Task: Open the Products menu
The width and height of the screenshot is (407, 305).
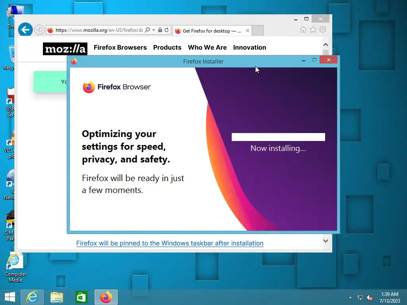Action: tap(167, 48)
